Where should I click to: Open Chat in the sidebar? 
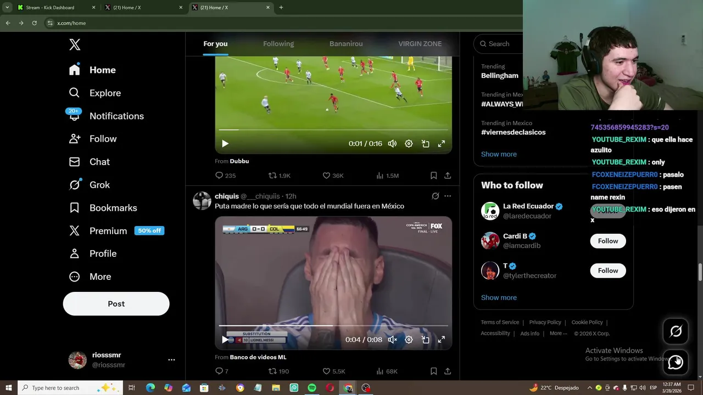click(x=89, y=162)
